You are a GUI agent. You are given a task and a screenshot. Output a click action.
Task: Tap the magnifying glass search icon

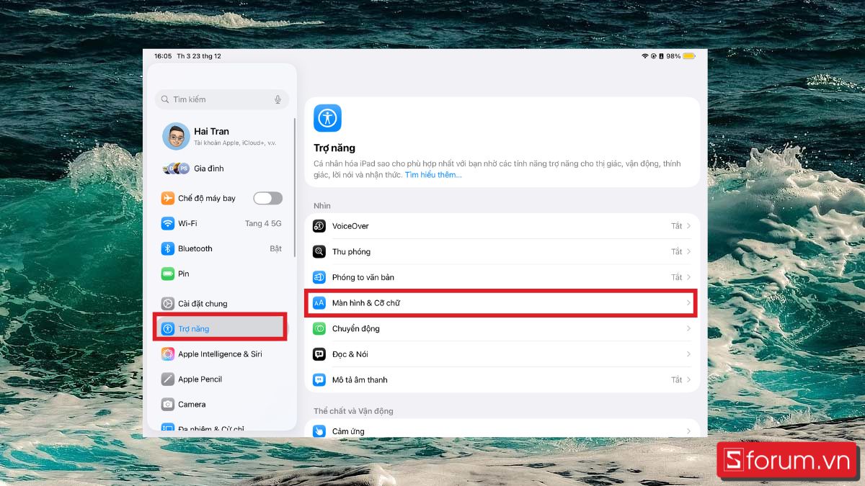(166, 99)
